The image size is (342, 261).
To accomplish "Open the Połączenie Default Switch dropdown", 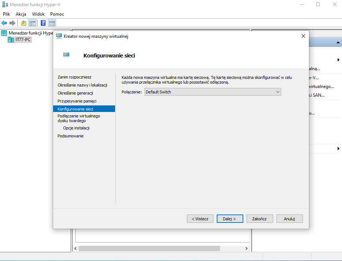I will 213,92.
